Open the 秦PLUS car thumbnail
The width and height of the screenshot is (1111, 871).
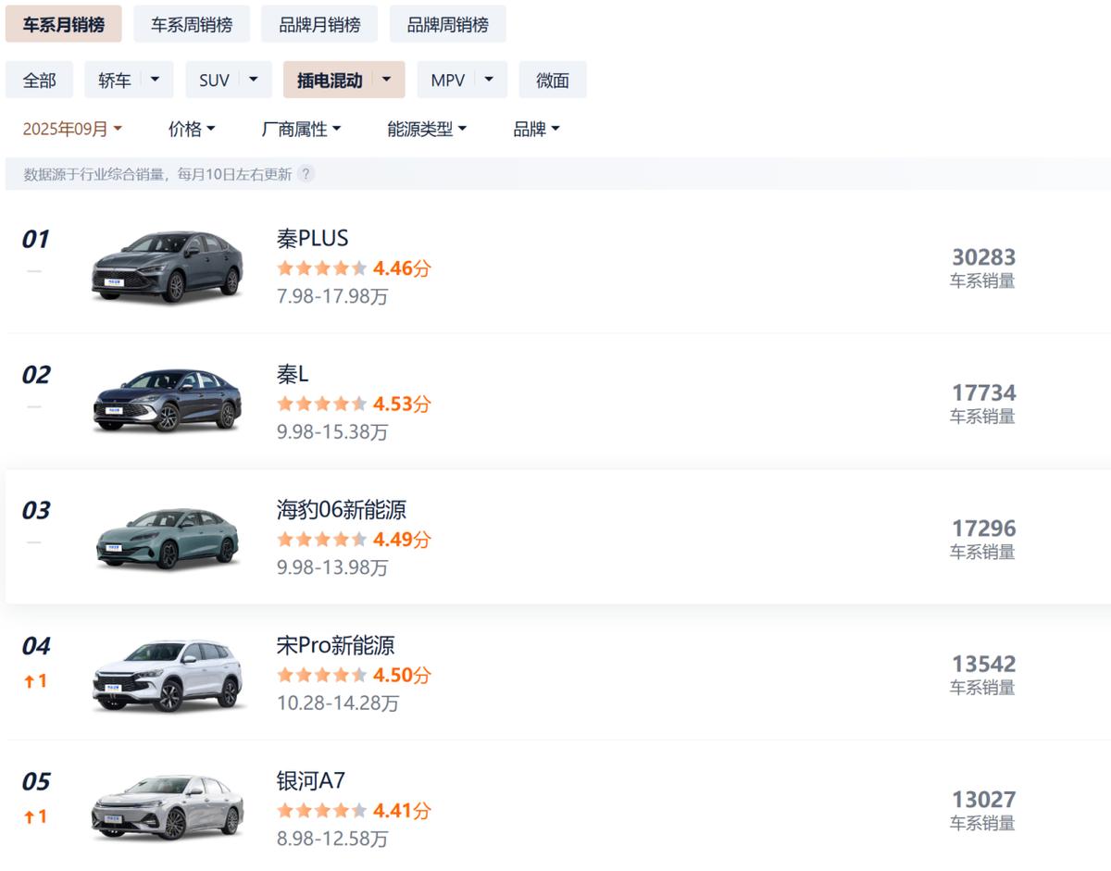point(168,267)
